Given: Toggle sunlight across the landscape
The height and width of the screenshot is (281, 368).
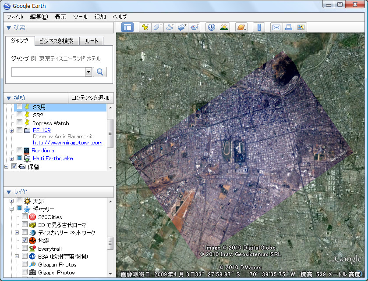Looking at the screenshot, I should click(224, 27).
